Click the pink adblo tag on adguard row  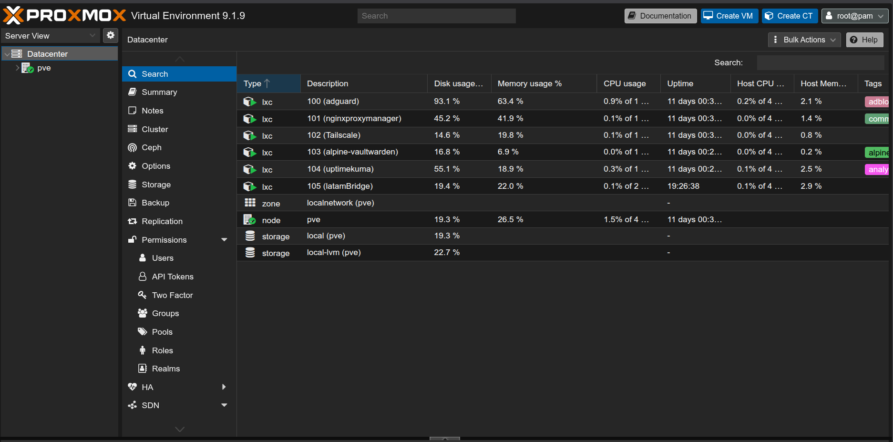tap(877, 102)
